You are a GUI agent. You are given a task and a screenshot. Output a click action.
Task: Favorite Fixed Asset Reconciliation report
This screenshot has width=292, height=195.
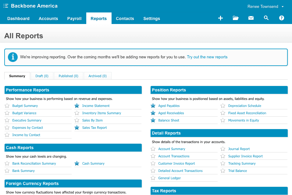(223, 113)
